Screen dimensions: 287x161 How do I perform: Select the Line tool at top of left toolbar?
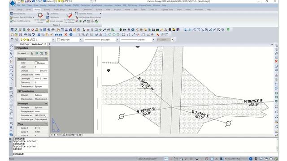[x=11, y=46]
